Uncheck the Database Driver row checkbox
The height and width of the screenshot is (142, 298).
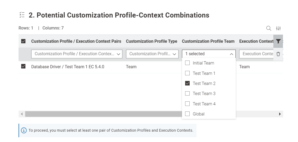coord(23,67)
